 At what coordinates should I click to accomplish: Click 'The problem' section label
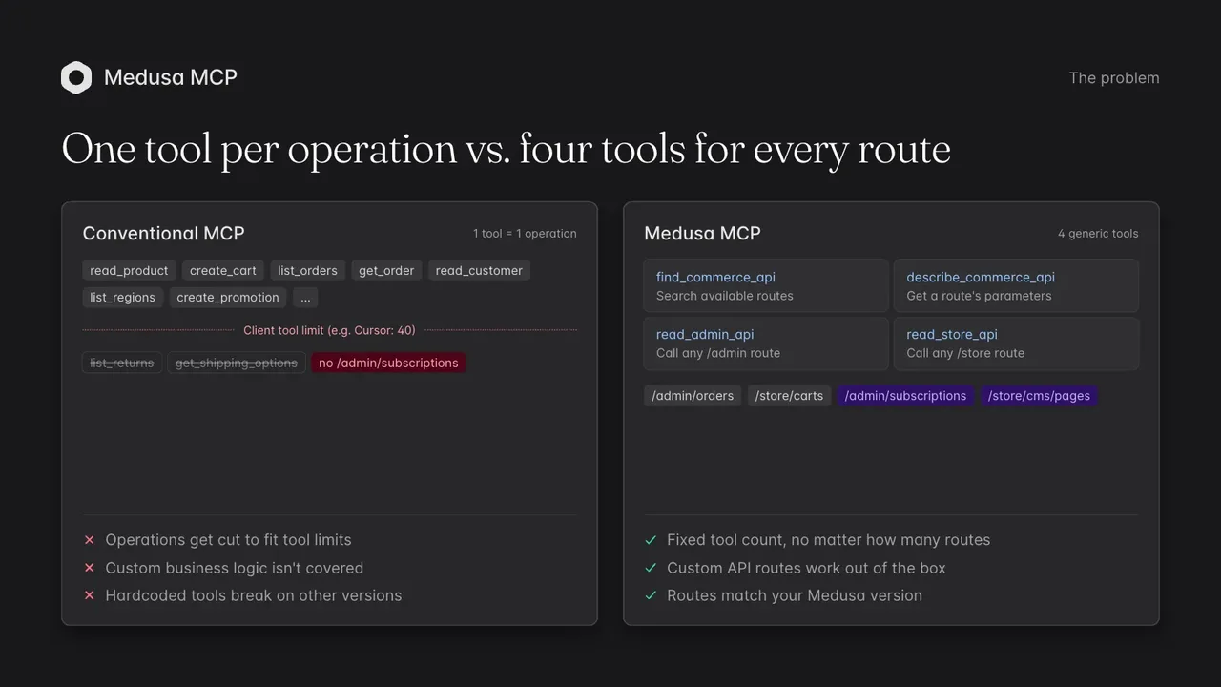pos(1114,78)
